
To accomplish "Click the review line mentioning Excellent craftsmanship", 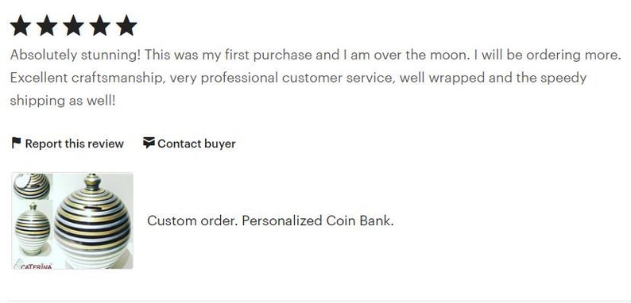I will [x=298, y=78].
